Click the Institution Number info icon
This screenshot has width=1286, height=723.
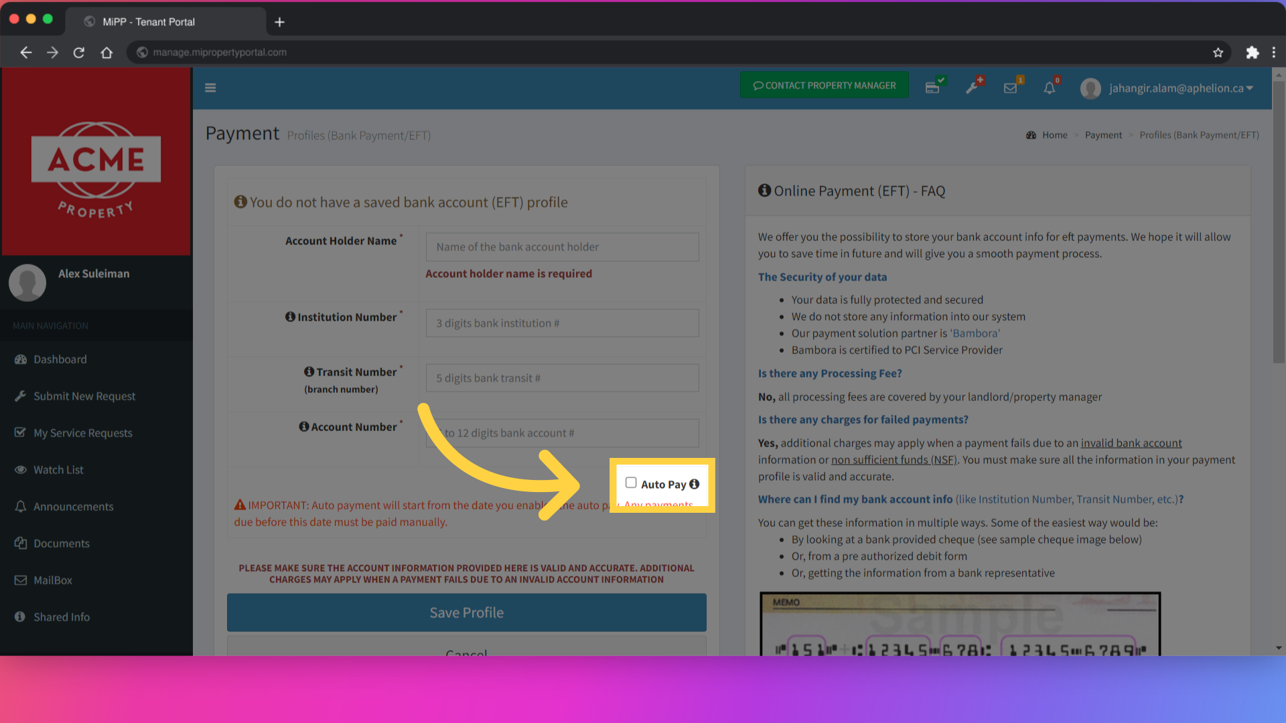pyautogui.click(x=290, y=317)
